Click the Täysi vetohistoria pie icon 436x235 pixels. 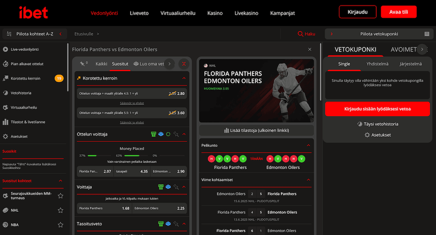pyautogui.click(x=360, y=124)
